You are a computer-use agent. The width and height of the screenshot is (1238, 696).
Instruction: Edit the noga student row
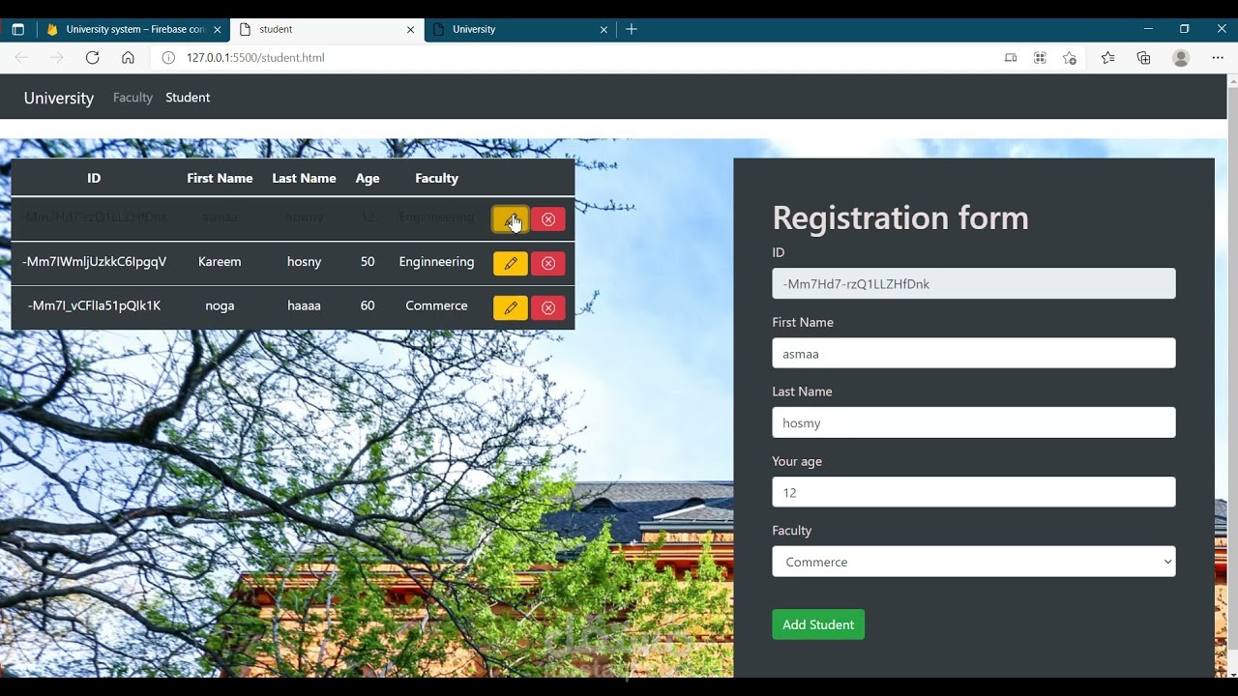[x=511, y=307]
